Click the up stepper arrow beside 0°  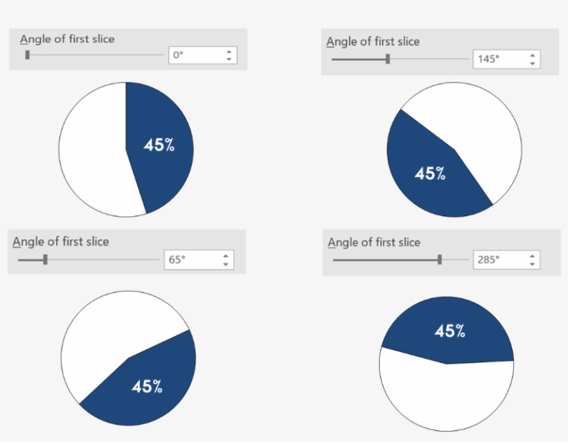point(229,51)
